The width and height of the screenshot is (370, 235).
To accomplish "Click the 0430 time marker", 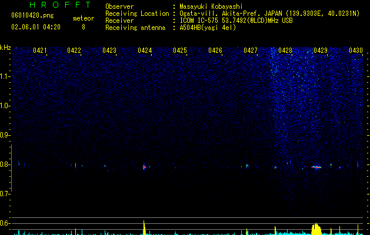I will 356,51.
